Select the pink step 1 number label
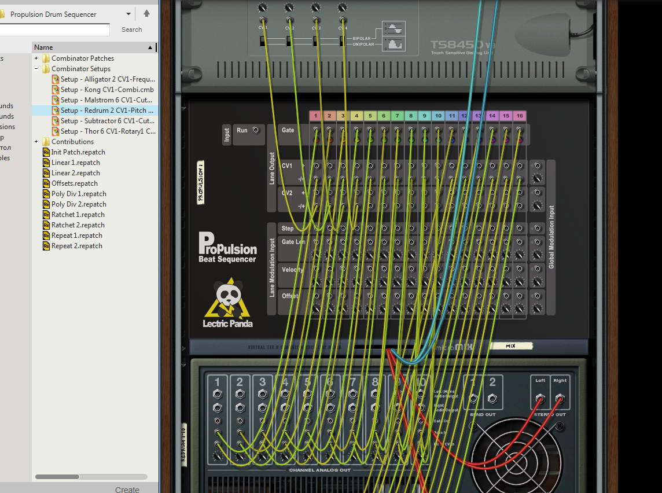662x493 pixels. point(315,116)
